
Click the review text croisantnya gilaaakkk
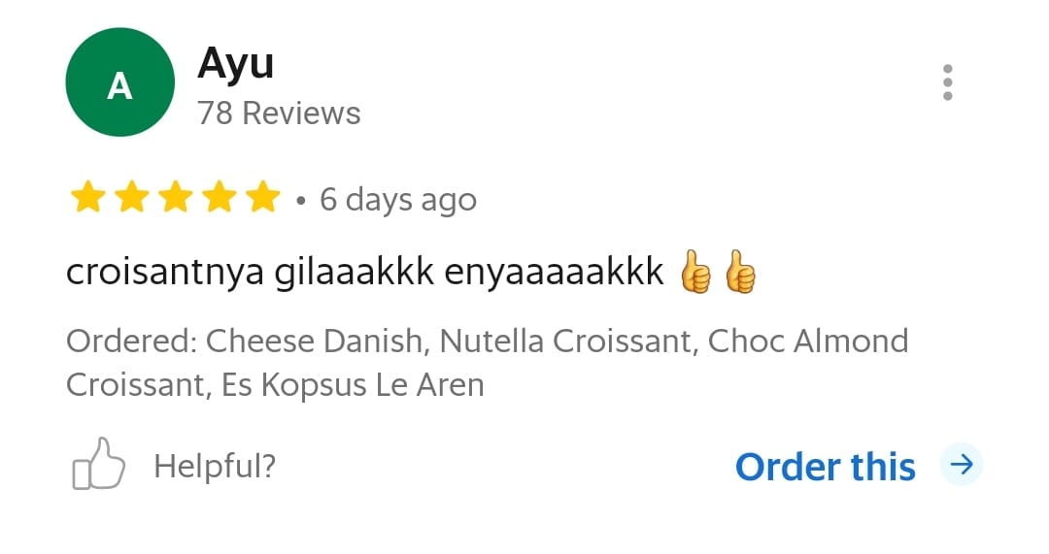(251, 273)
